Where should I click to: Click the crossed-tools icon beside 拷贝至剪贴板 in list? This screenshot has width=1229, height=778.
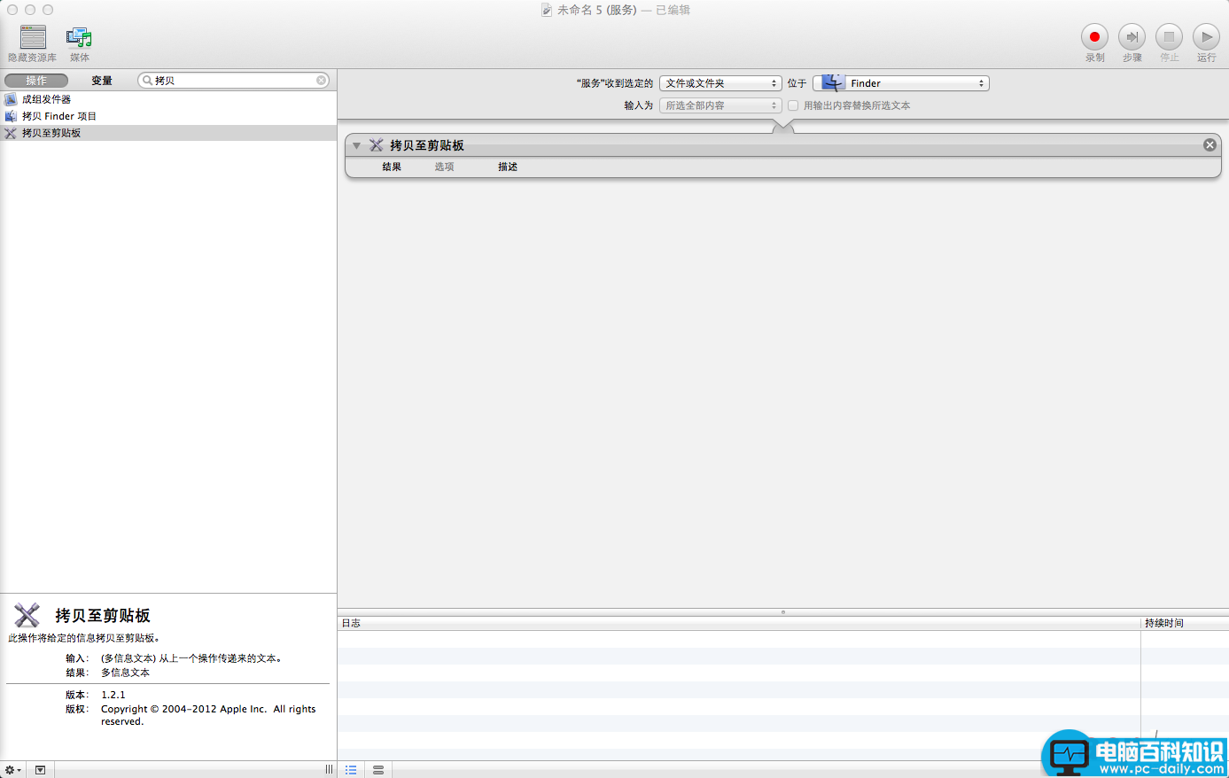click(11, 133)
